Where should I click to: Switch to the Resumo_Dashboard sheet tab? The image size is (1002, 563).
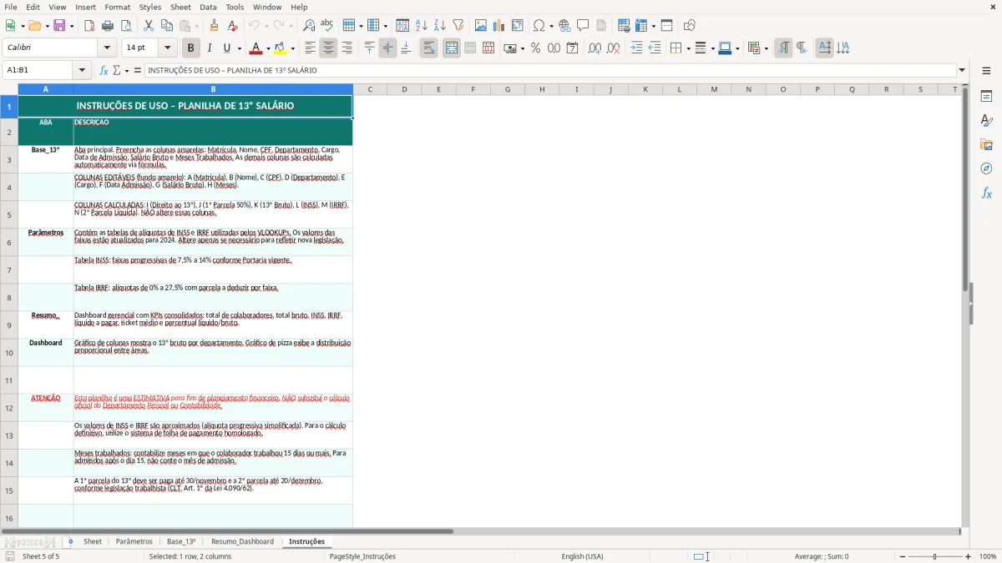click(242, 541)
